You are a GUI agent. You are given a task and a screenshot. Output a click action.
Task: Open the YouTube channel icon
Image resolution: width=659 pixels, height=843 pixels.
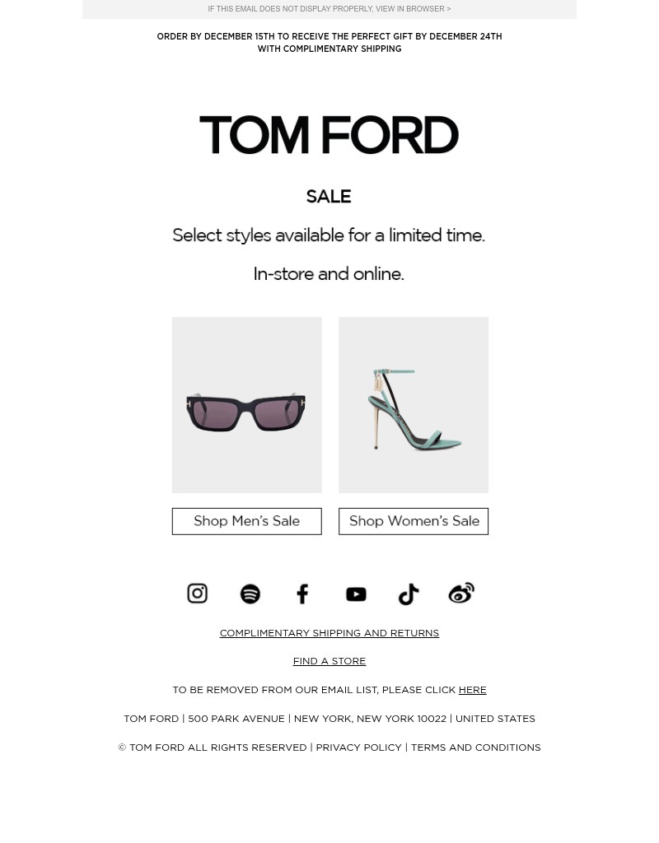(x=356, y=593)
